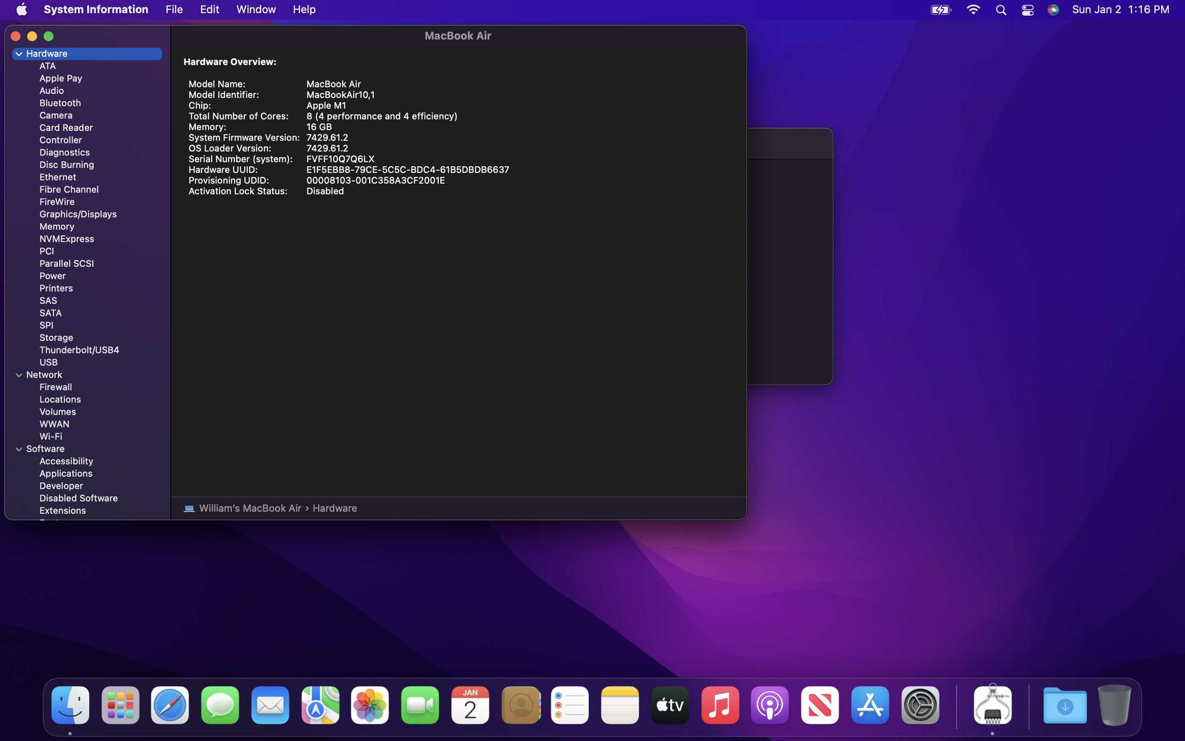This screenshot has width=1185, height=741.
Task: Select Thunderbolt/USB4 in the sidebar
Action: (x=79, y=350)
